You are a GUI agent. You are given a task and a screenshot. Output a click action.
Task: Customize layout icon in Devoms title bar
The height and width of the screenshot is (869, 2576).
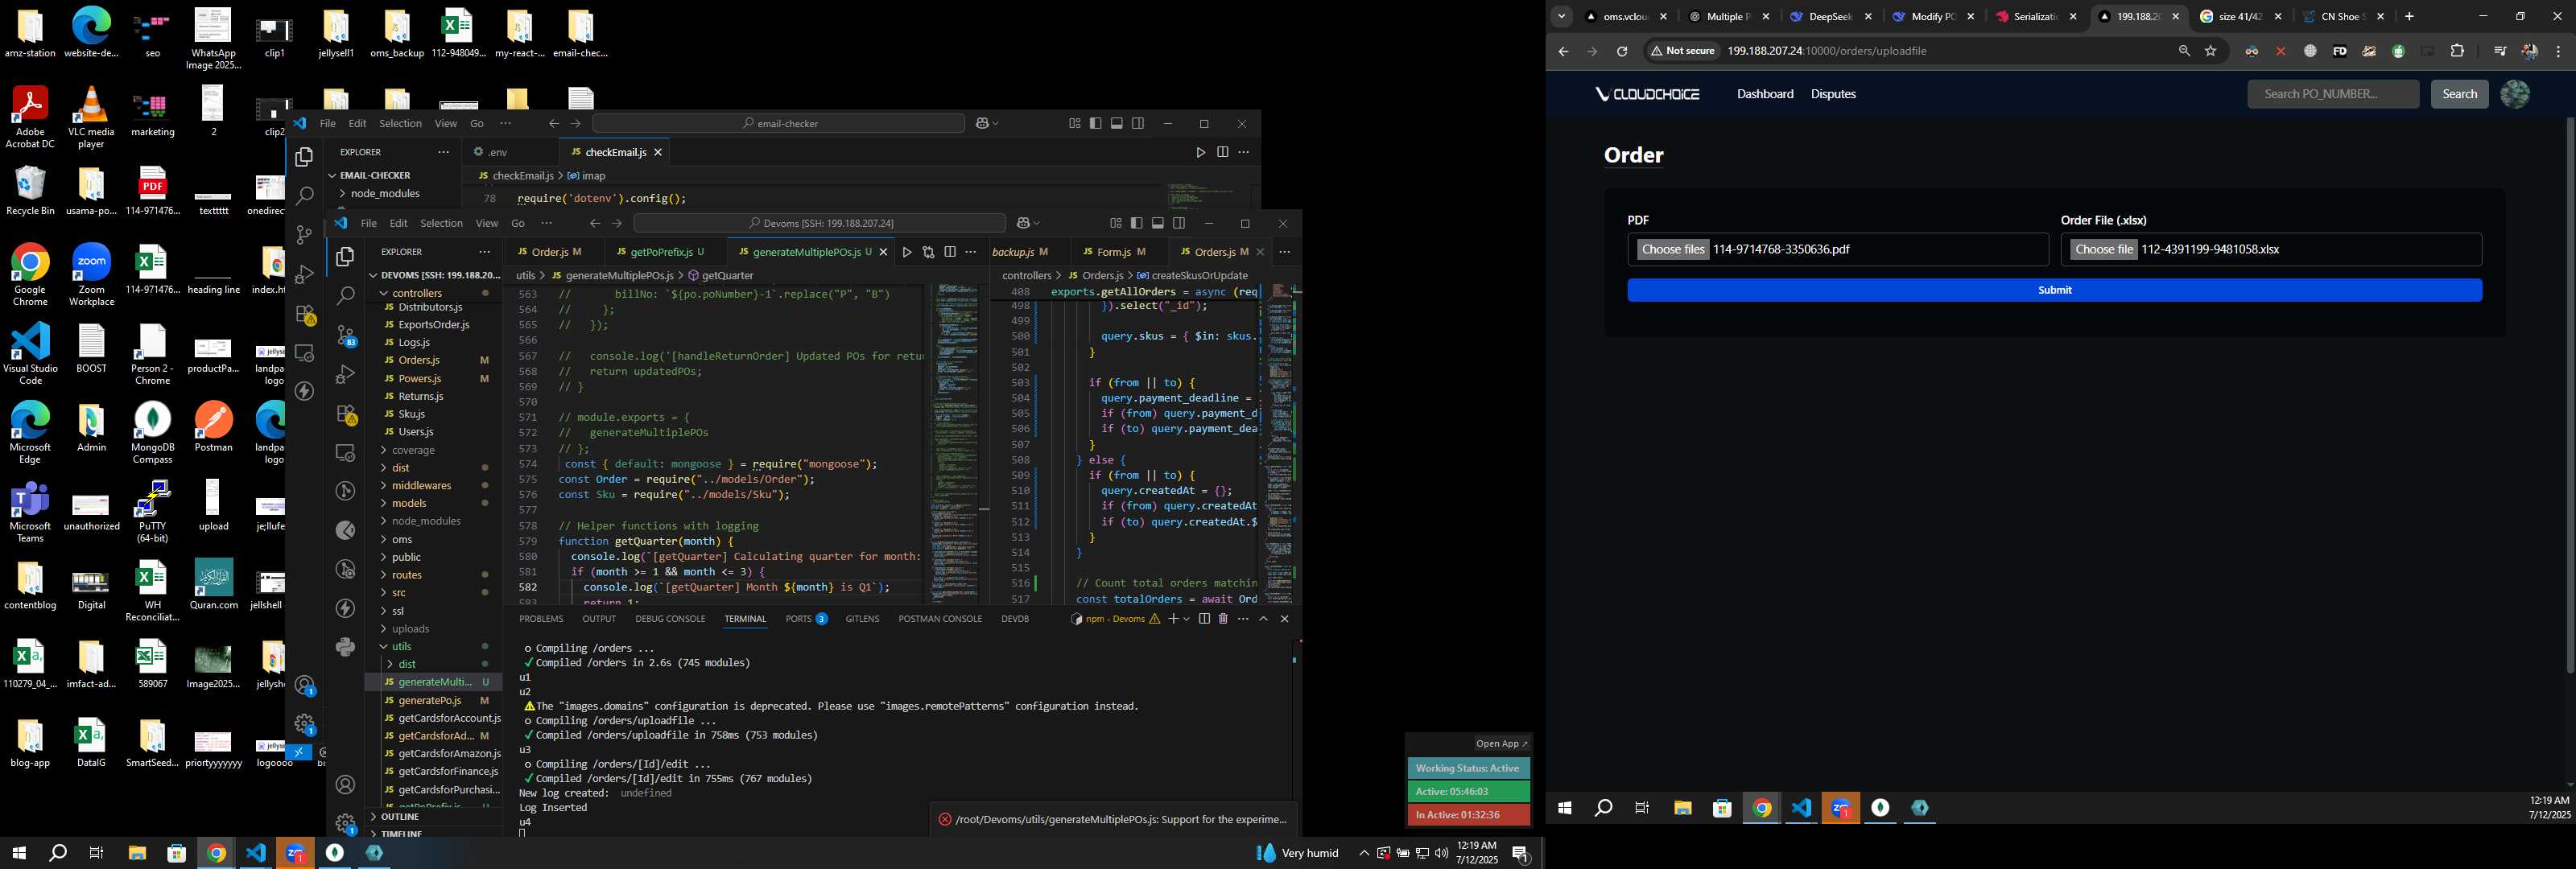pyautogui.click(x=1115, y=223)
